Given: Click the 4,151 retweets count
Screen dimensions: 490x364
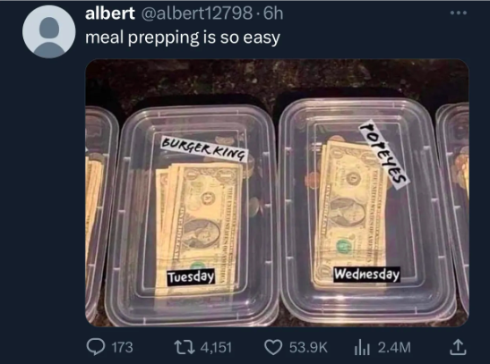Looking at the screenshot, I should 216,348.
